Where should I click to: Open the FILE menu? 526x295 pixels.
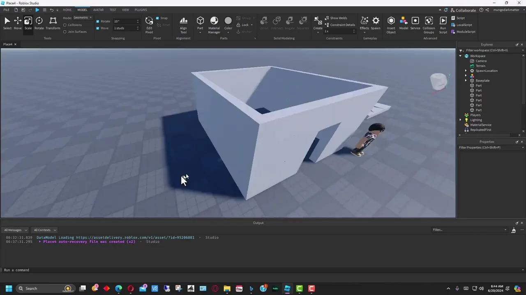[x=7, y=10]
